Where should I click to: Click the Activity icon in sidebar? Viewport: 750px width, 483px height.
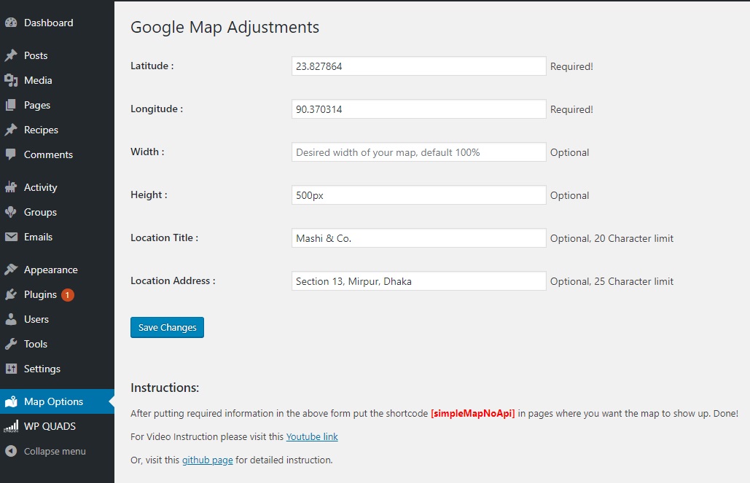[11, 187]
